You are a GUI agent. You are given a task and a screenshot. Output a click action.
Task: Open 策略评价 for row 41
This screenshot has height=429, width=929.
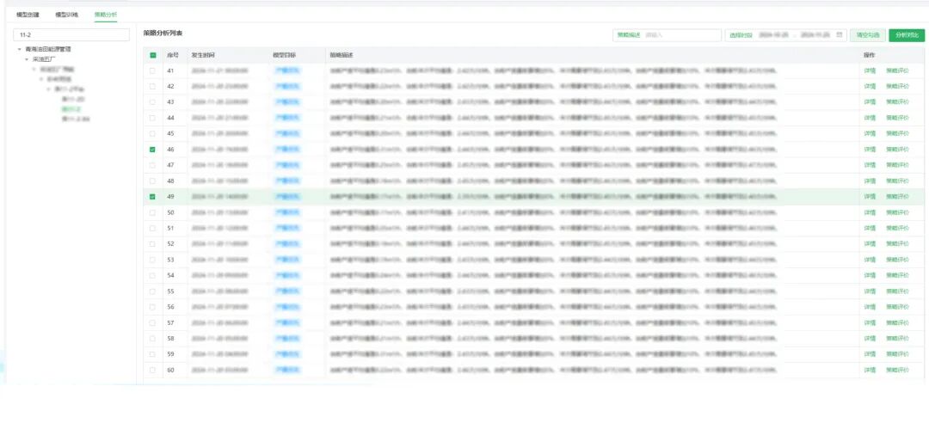897,70
